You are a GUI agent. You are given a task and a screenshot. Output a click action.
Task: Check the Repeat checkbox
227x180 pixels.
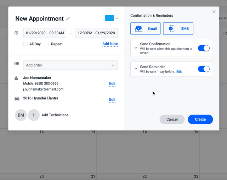[x=47, y=44]
